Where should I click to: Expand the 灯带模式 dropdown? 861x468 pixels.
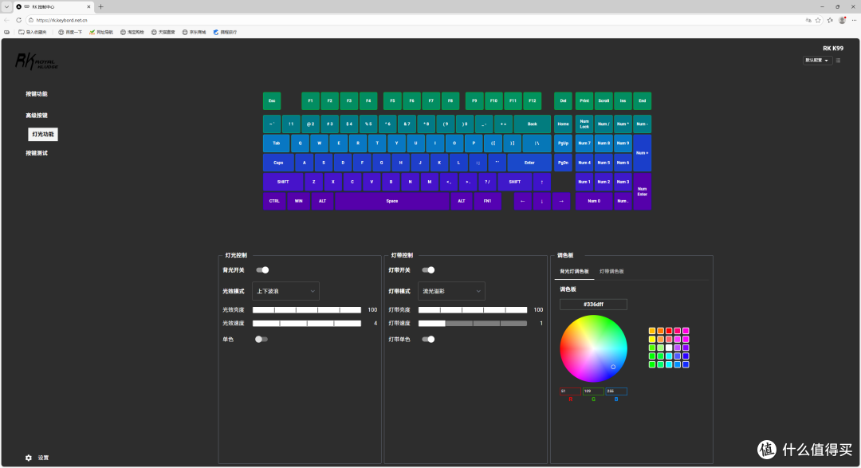[x=451, y=291]
